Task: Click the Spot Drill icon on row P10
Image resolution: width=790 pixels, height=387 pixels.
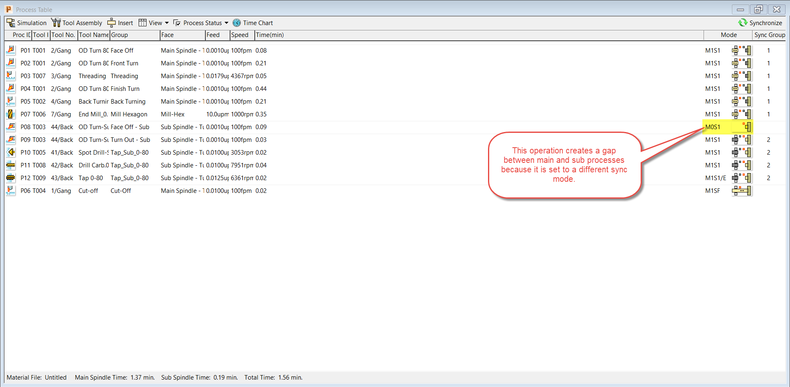Action: (x=11, y=152)
